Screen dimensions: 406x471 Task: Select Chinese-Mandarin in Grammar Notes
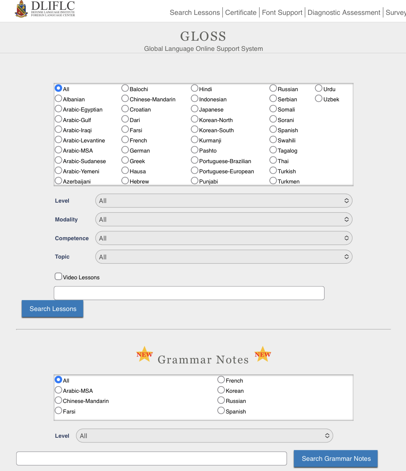click(58, 400)
